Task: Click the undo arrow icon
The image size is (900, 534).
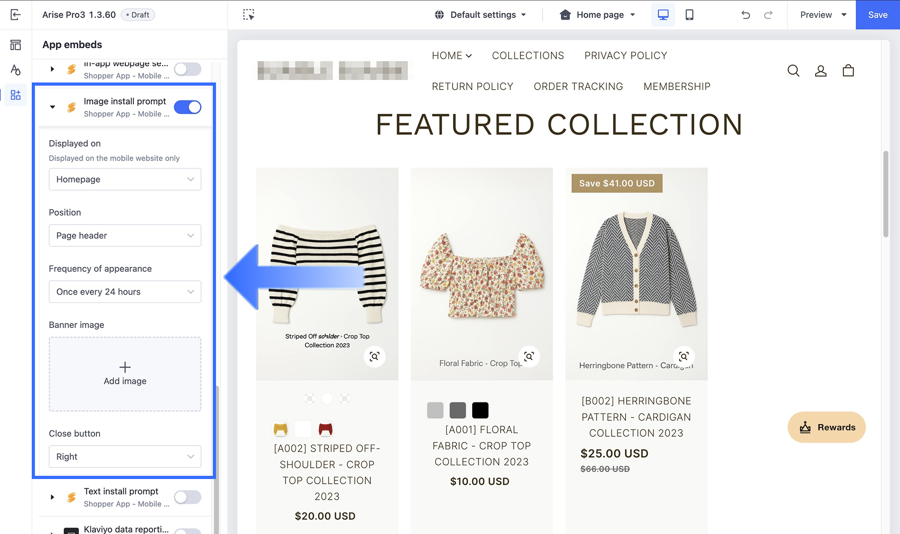Action: [x=745, y=15]
